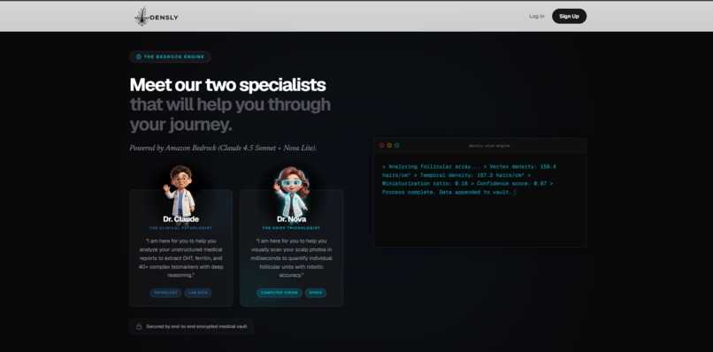Open the Log In link
Viewport: 713px width, 352px height.
click(537, 17)
